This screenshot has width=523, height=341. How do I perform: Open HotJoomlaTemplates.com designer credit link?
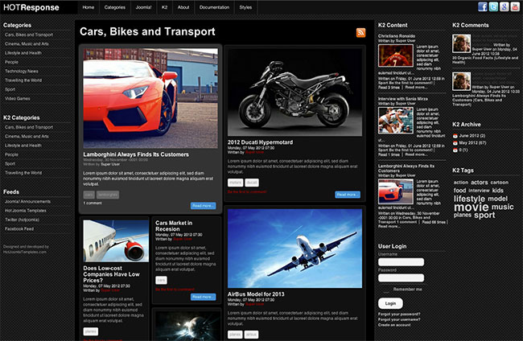tap(25, 252)
